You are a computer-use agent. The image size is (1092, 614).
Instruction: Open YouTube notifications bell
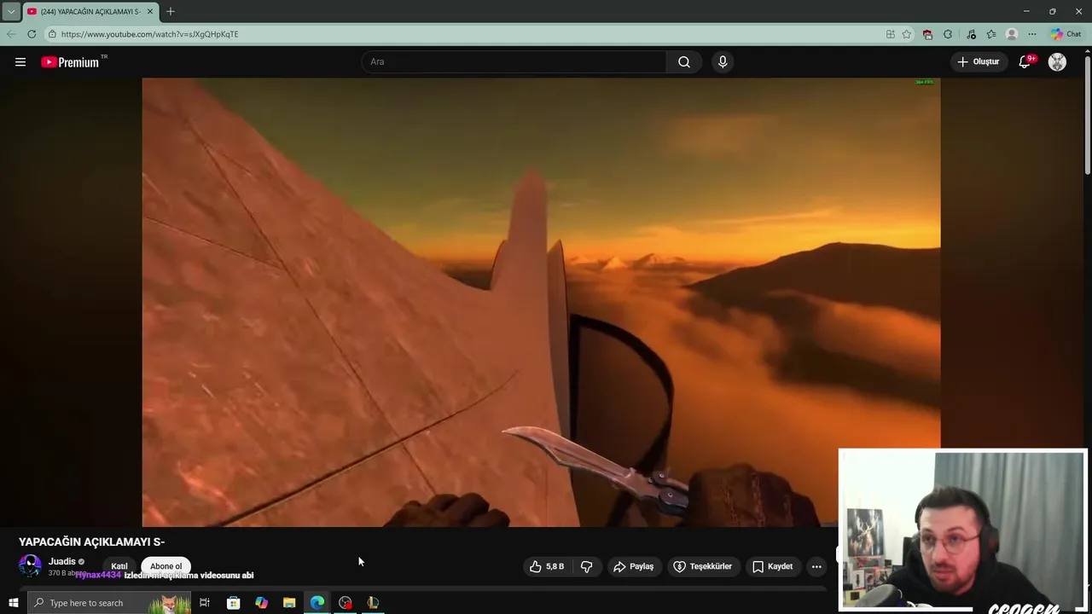[1025, 61]
